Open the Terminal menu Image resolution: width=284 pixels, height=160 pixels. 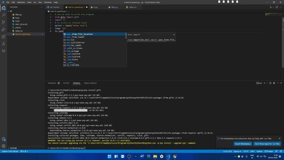click(x=48, y=2)
